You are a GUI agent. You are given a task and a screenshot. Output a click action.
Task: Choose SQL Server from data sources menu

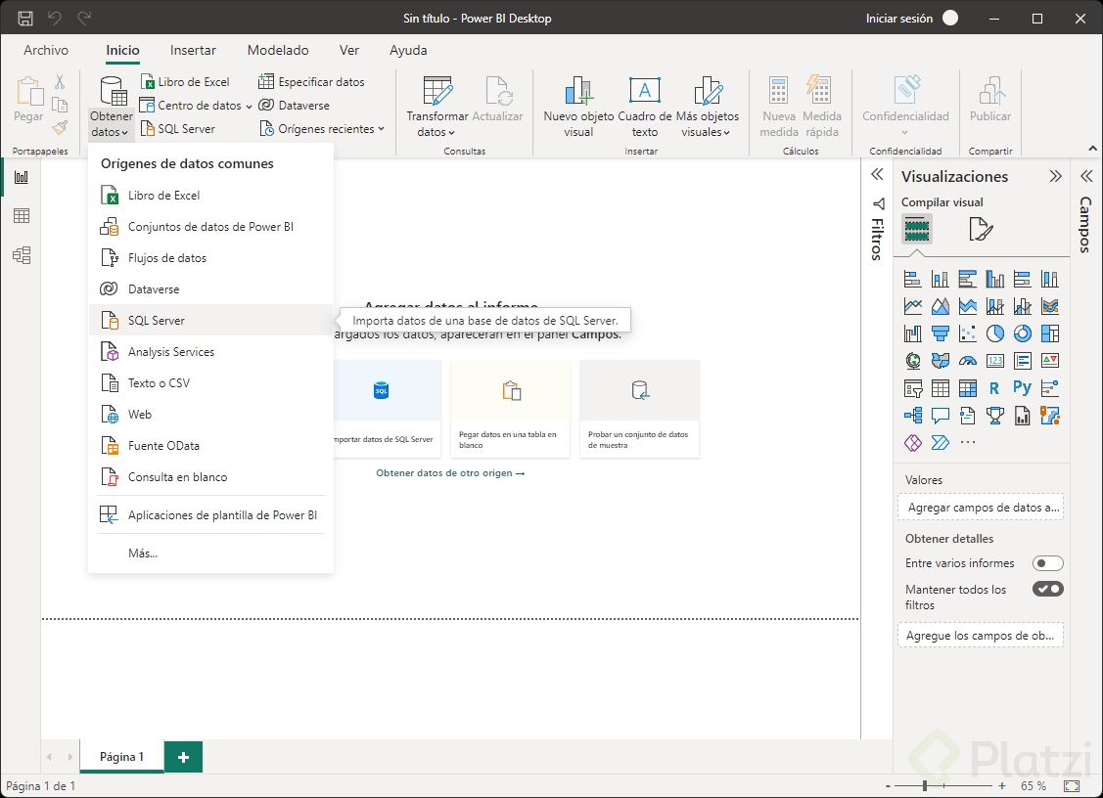210,320
